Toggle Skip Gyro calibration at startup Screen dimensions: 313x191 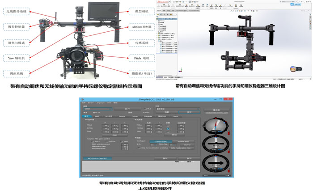point(141,148)
